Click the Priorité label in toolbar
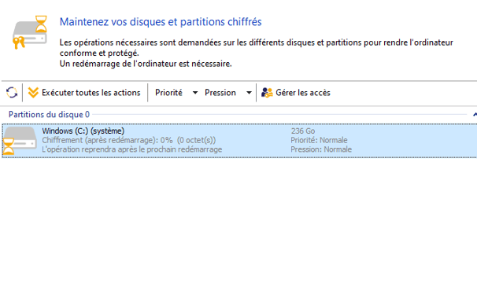This screenshot has width=477, height=302. [168, 92]
